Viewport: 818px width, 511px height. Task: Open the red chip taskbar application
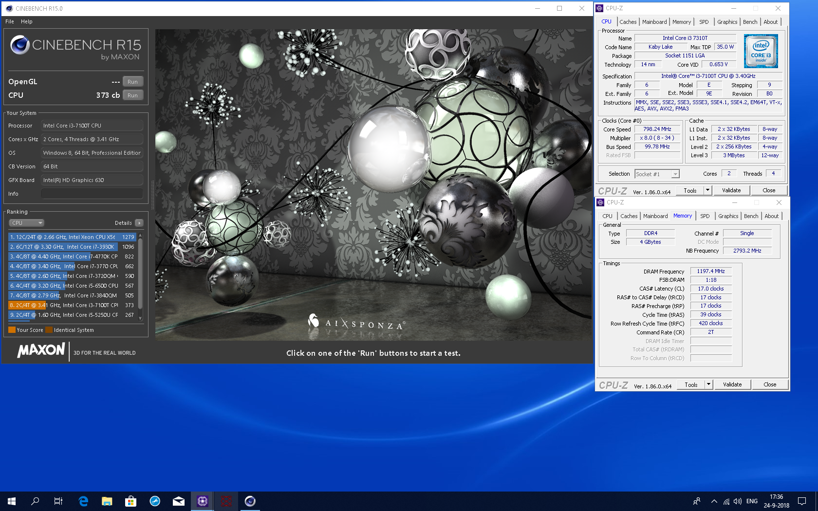point(226,501)
